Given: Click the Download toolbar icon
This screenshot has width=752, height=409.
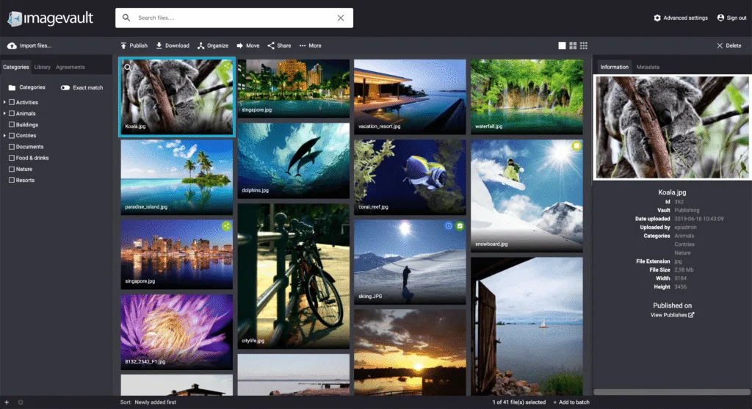Looking at the screenshot, I should point(159,46).
